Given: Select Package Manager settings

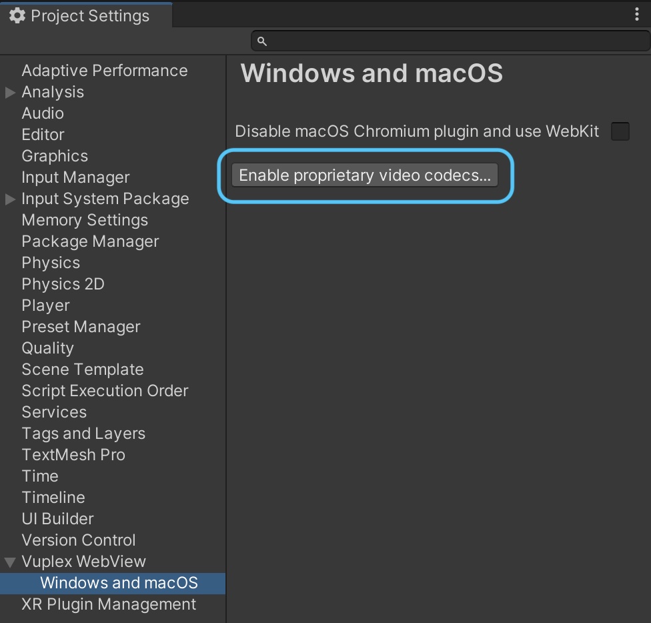Looking at the screenshot, I should [90, 241].
